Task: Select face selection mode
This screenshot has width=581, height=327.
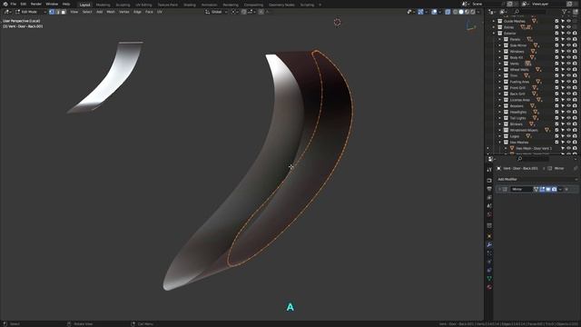Action: pos(64,12)
